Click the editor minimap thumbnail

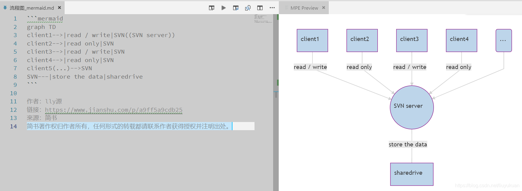click(x=263, y=18)
